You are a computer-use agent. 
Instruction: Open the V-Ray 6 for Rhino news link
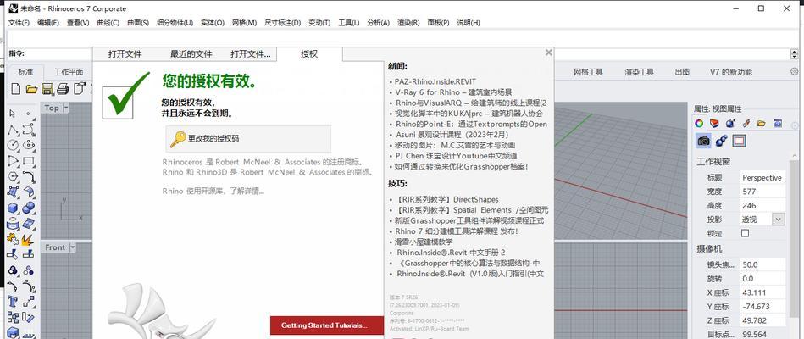tap(453, 92)
